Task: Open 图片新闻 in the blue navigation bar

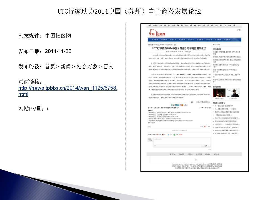Action: point(218,40)
